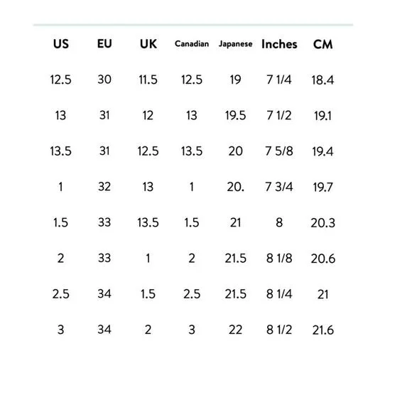This screenshot has width=412, height=412.
Task: Click the Inches column header
Action: coord(279,44)
